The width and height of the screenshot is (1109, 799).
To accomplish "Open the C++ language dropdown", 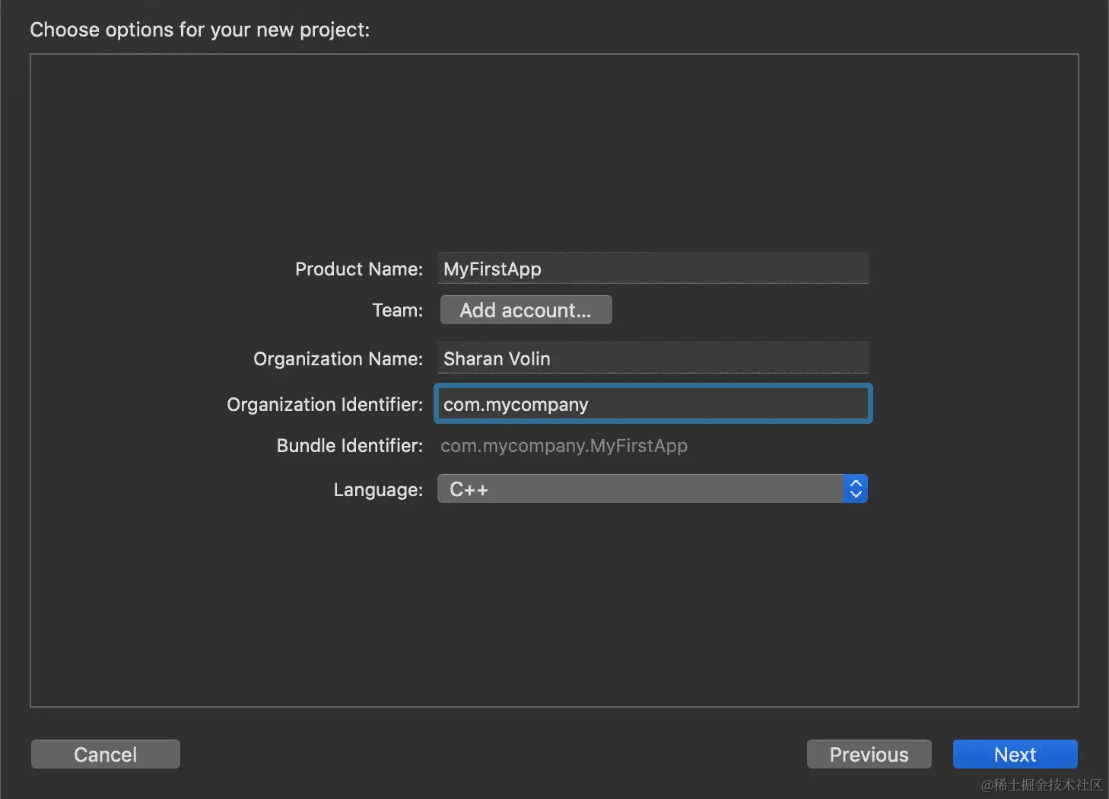I will point(640,489).
